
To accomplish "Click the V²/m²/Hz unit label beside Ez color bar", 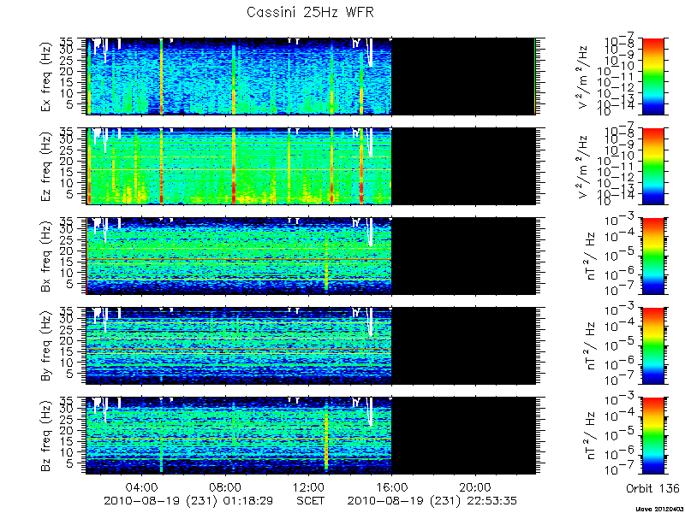I will pos(583,166).
